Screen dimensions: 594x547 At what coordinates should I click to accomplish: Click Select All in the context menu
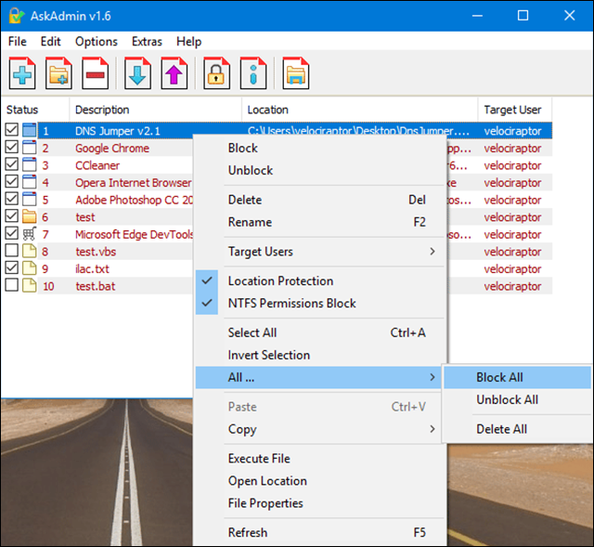click(320, 332)
